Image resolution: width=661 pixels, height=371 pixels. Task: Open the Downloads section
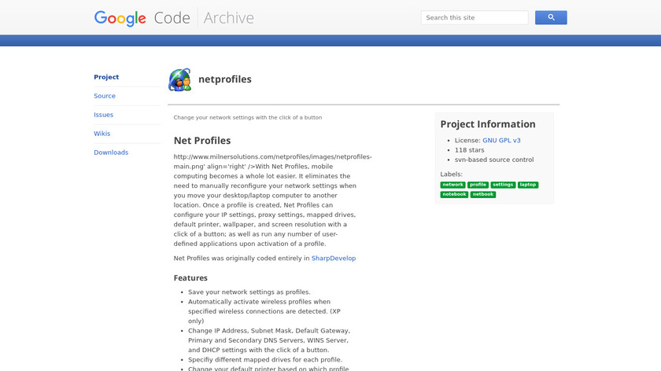point(111,152)
